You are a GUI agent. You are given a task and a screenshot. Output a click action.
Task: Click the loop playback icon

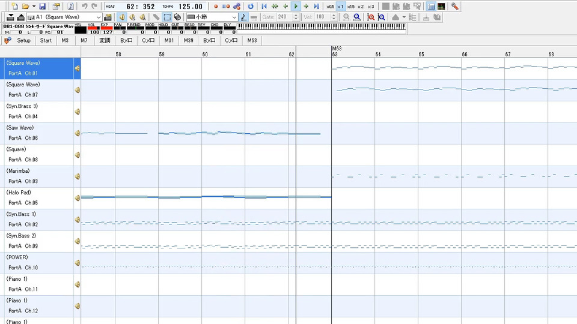point(251,6)
